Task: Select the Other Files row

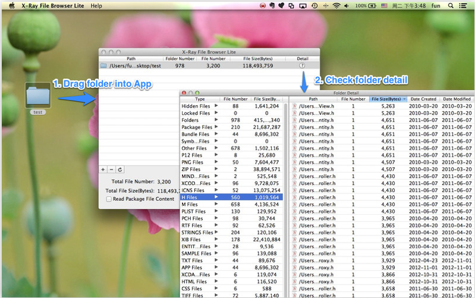Action: pos(232,148)
